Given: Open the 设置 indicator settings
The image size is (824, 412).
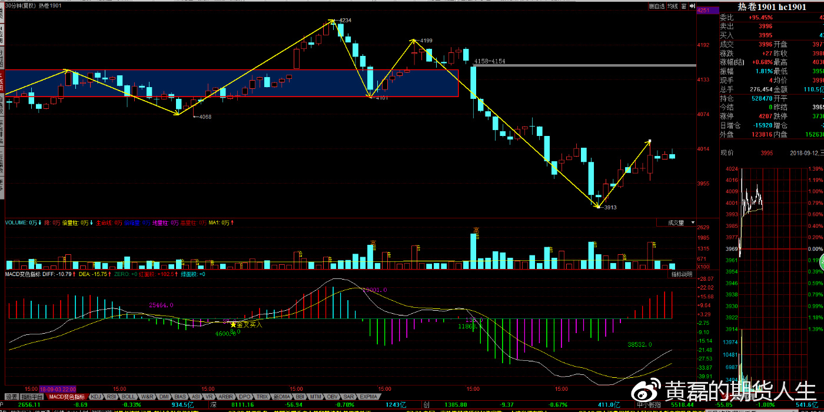Looking at the screenshot, I should click(11, 397).
